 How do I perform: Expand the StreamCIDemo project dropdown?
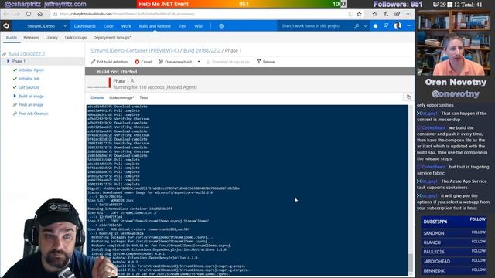tap(65, 26)
